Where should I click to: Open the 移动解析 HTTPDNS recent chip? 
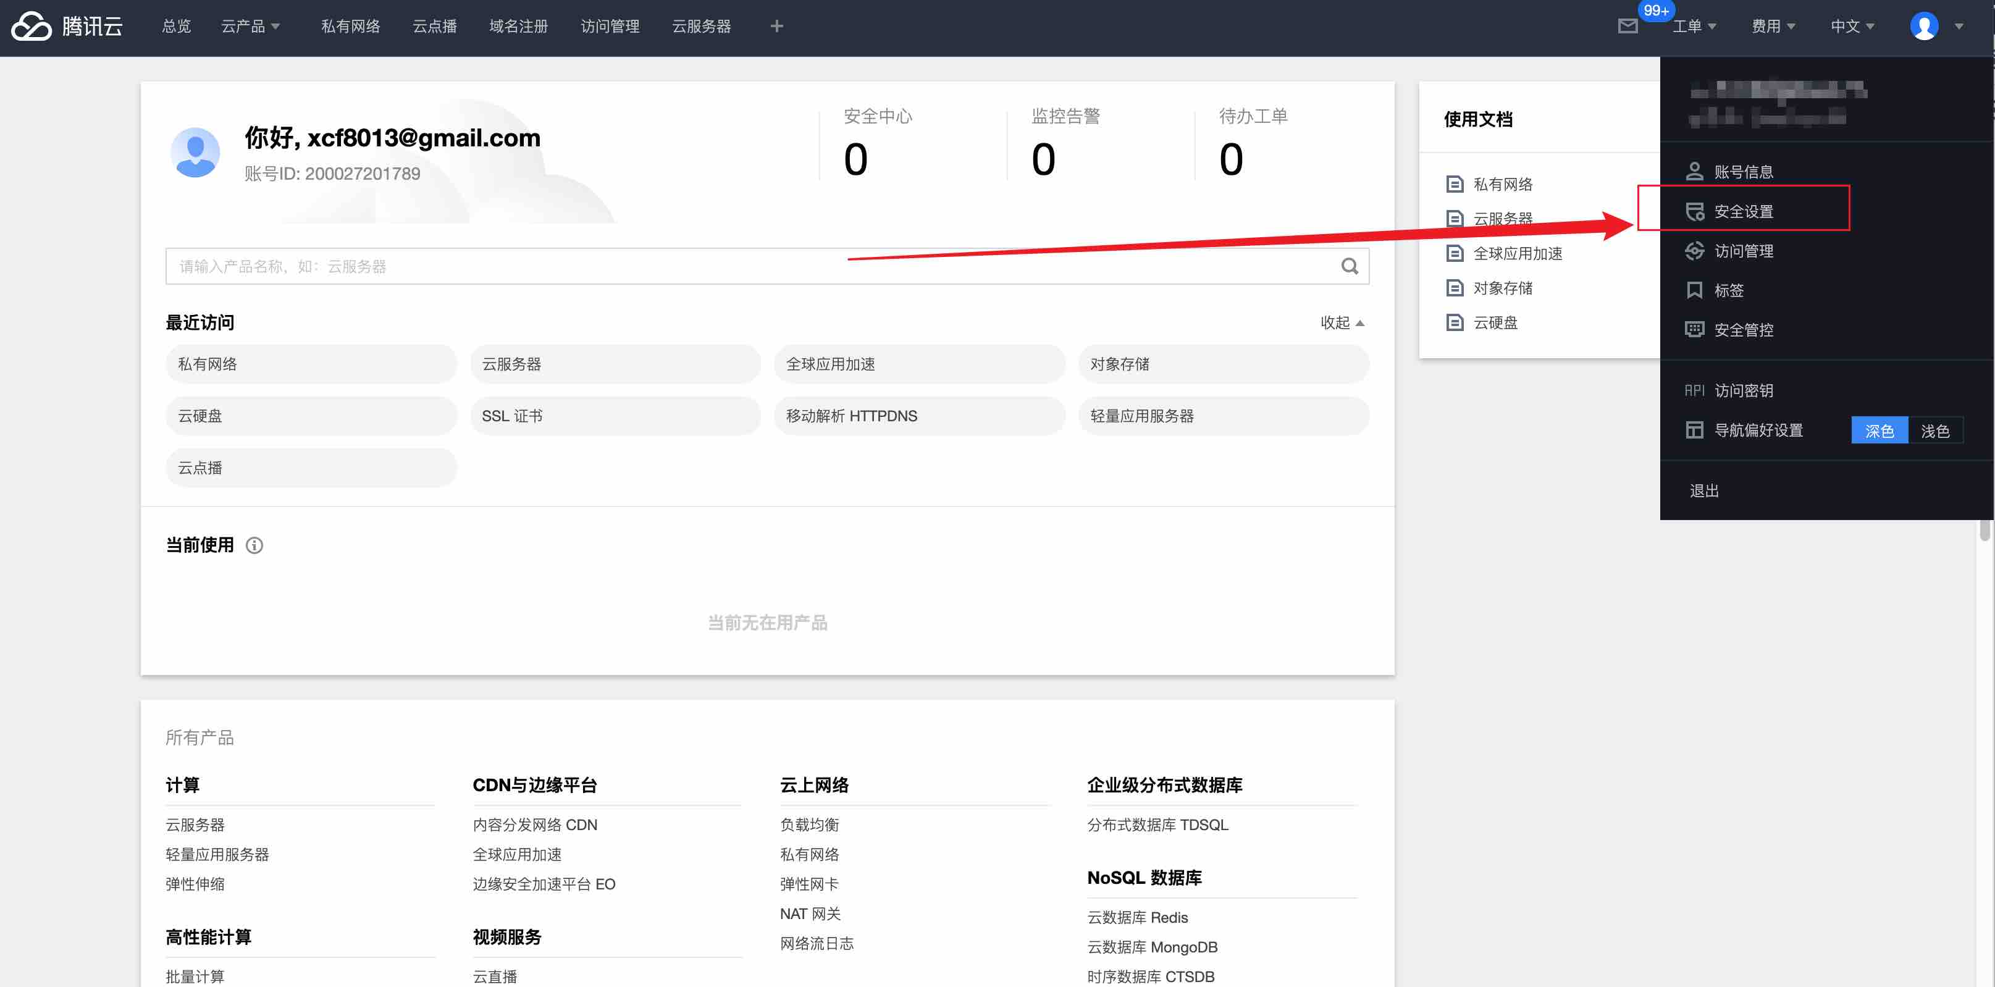point(920,416)
